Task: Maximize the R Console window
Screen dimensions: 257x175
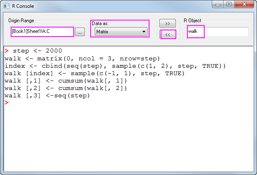Action: click(x=229, y=5)
